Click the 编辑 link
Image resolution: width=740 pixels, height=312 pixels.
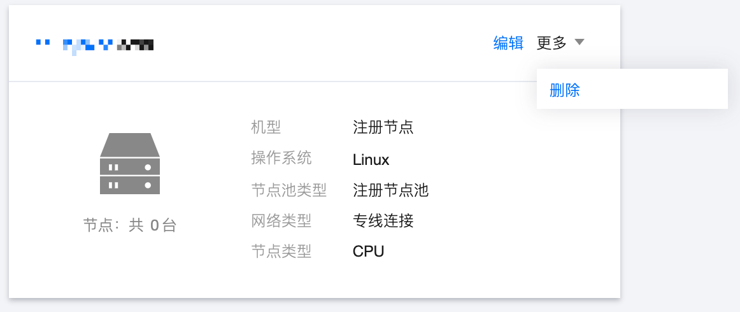(508, 43)
